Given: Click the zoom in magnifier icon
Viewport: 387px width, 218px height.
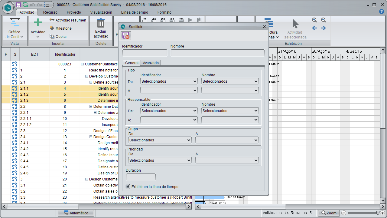Looking at the screenshot, I should point(314,20).
